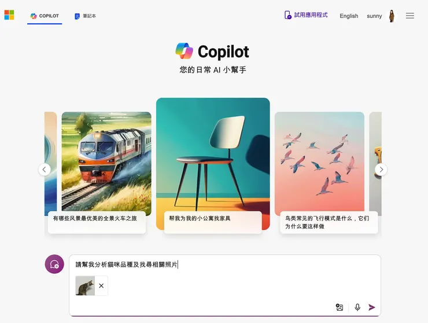
Task: Select the chair illustration card
Action: point(213,155)
